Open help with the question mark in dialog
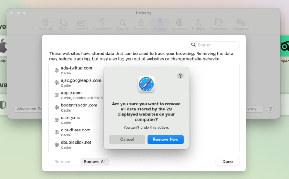 (180, 76)
